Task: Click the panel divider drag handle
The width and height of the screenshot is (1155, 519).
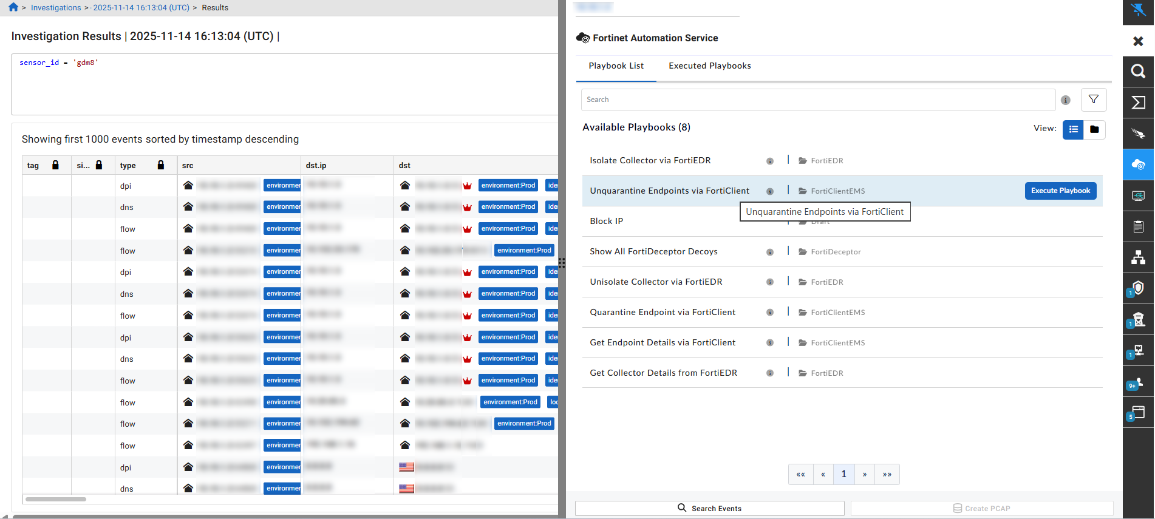Action: click(x=562, y=263)
